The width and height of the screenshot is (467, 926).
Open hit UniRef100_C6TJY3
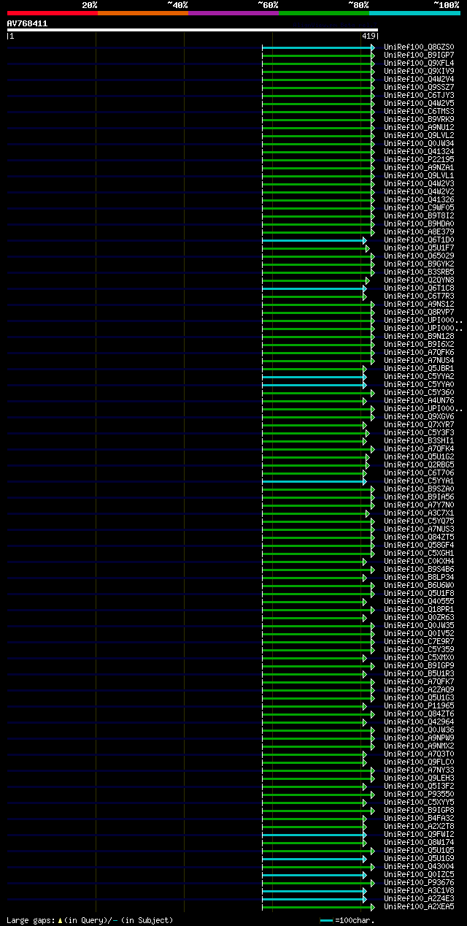click(x=419, y=95)
